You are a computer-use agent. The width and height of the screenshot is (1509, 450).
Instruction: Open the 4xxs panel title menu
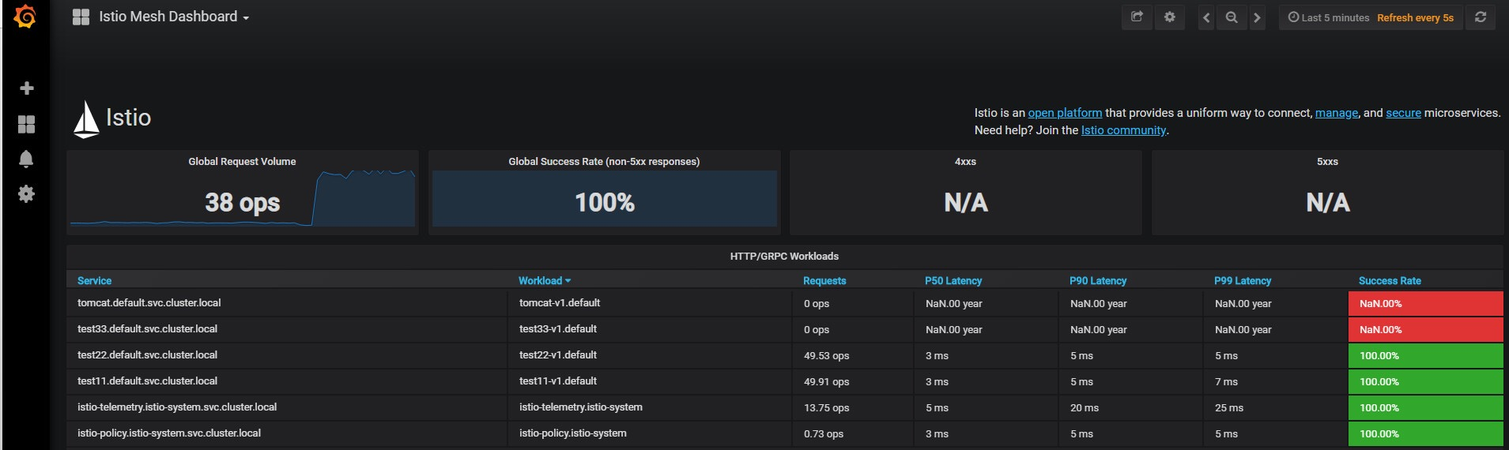point(965,162)
